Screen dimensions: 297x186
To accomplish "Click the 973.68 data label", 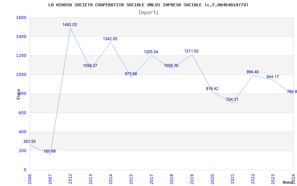I will (131, 74).
